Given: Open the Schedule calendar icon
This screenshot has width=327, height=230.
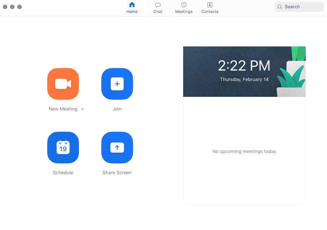Looking at the screenshot, I should (x=63, y=148).
